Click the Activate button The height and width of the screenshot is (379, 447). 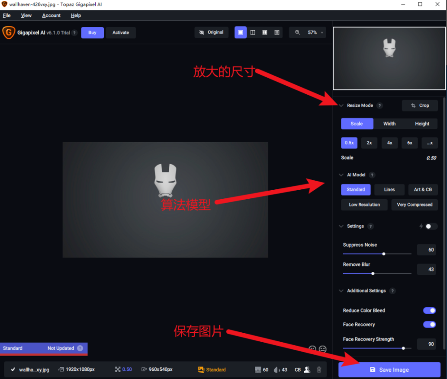(121, 32)
